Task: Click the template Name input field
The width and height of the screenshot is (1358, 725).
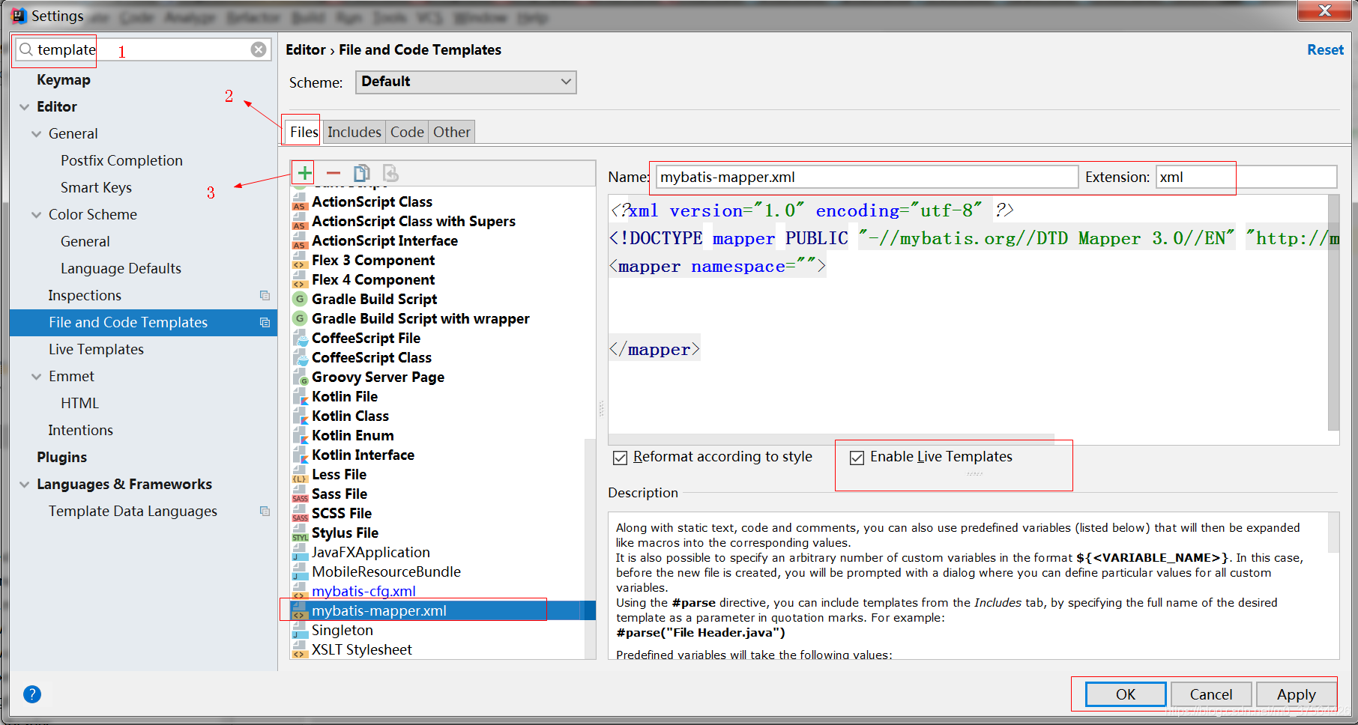Action: coord(867,177)
